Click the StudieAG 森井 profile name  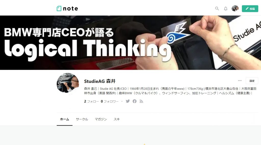[x=100, y=81]
